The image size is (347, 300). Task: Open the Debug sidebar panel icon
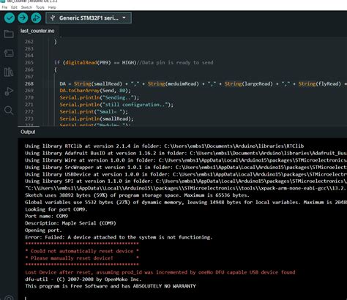coord(9,91)
